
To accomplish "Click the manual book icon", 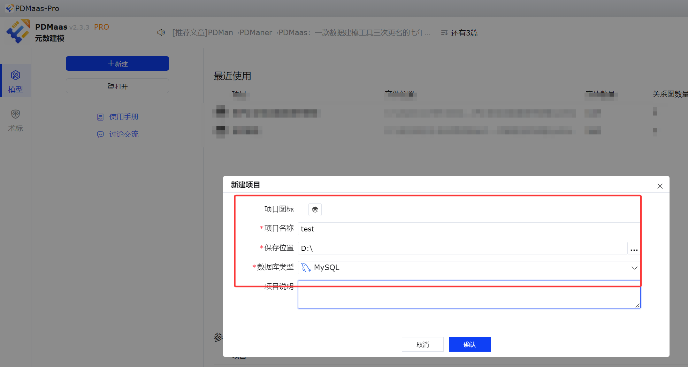I will coord(100,117).
